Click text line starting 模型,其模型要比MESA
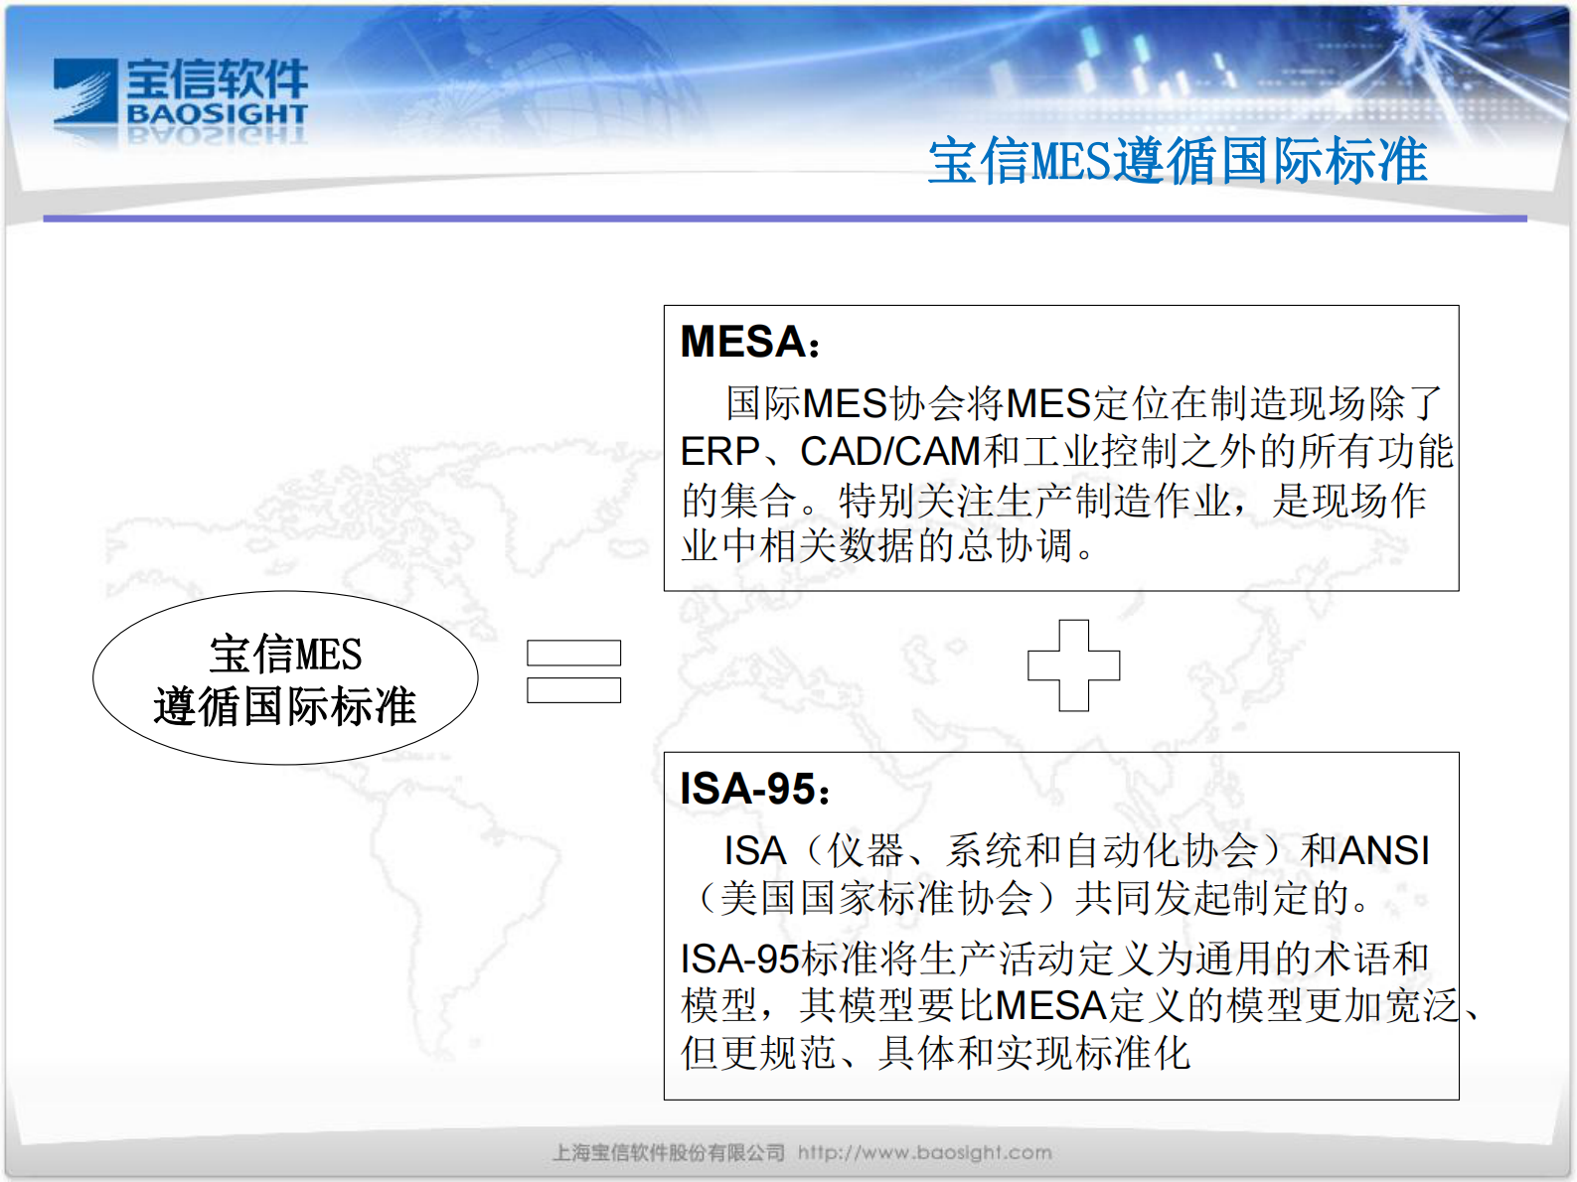 (1082, 1006)
